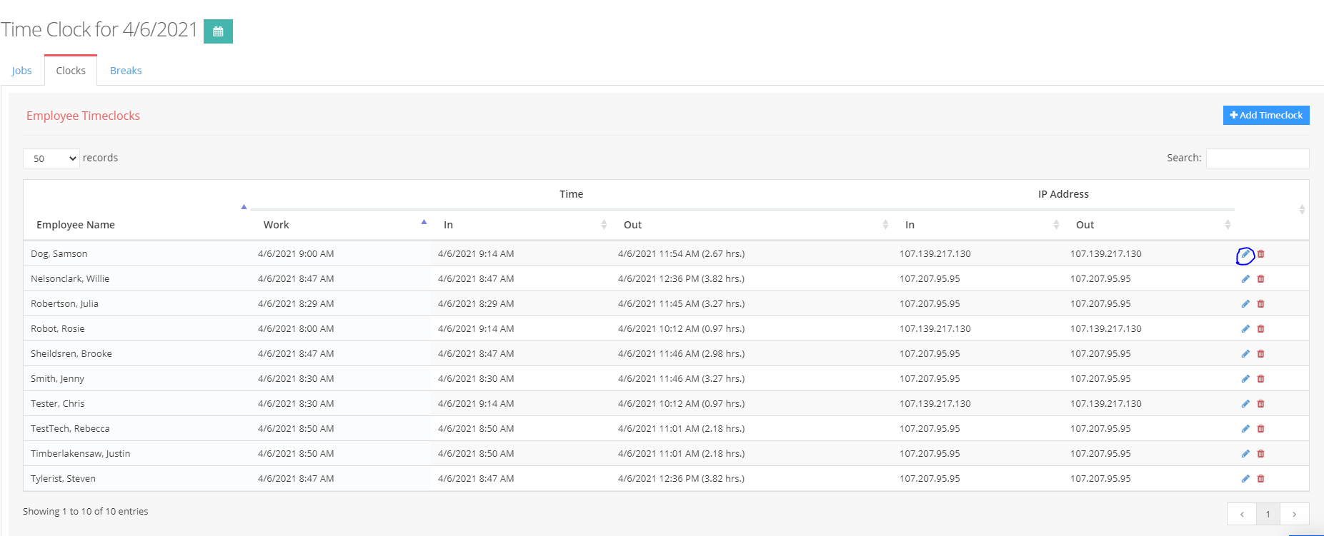
Task: Select the Clocks tab
Action: (71, 71)
